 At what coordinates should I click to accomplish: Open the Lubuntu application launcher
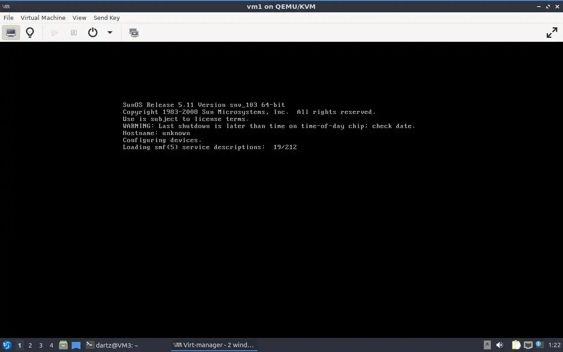(x=7, y=345)
